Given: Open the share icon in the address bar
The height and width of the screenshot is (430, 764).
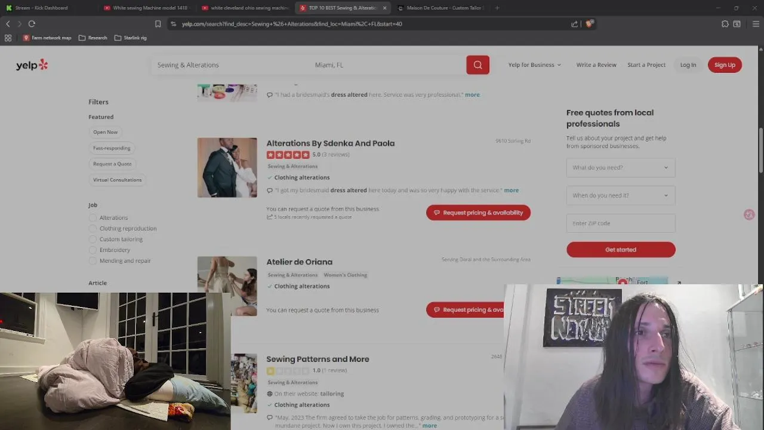Looking at the screenshot, I should (574, 24).
